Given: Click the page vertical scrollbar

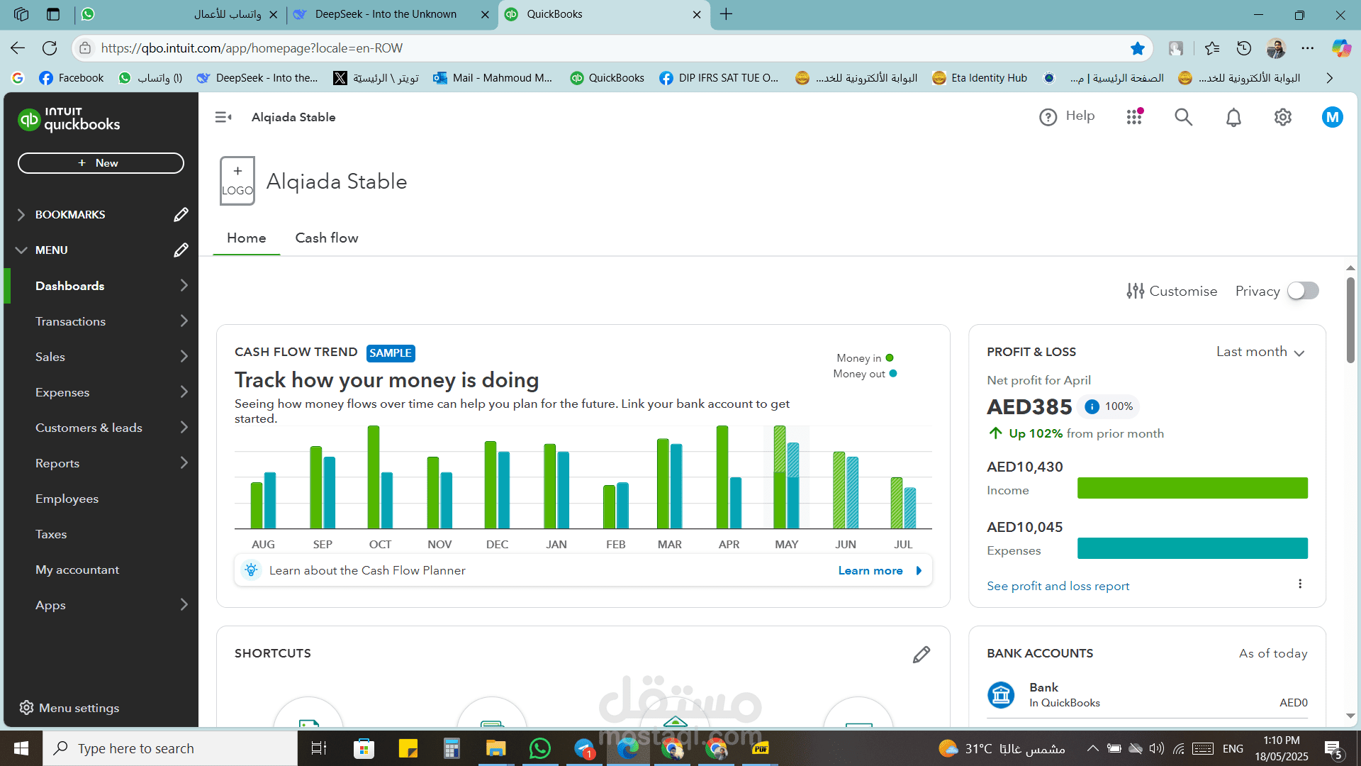Looking at the screenshot, I should pos(1350,319).
